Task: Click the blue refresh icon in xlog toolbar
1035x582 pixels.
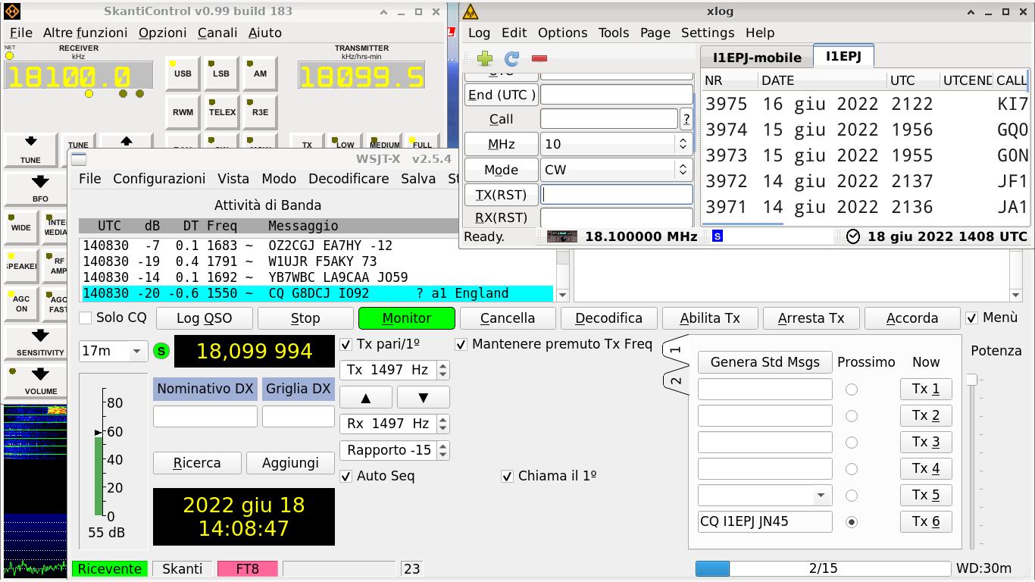Action: click(x=512, y=58)
